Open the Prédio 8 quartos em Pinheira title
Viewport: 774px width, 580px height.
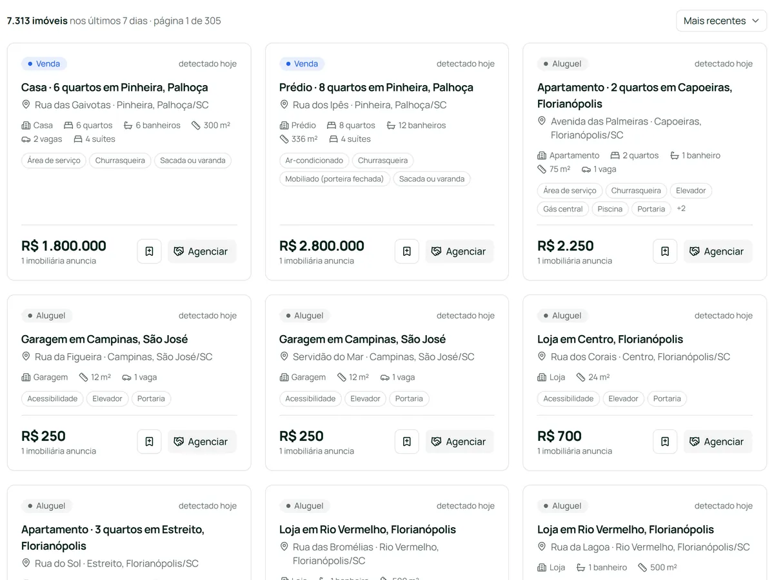coord(376,87)
